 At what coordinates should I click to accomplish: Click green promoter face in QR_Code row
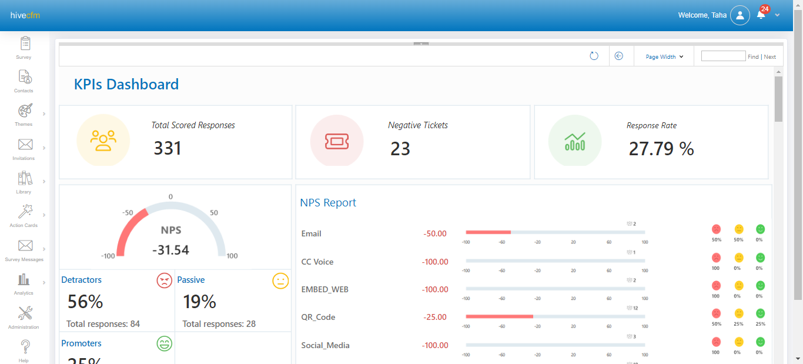[760, 313]
